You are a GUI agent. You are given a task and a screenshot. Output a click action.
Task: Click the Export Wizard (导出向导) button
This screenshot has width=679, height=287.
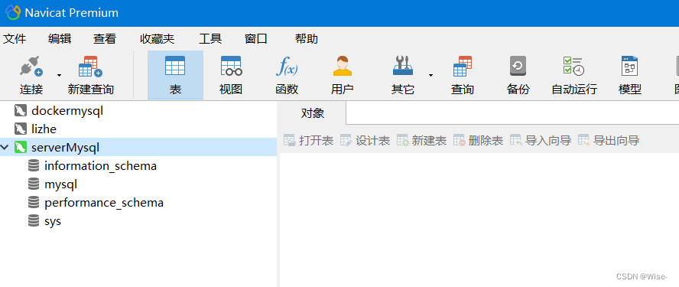[x=609, y=141]
